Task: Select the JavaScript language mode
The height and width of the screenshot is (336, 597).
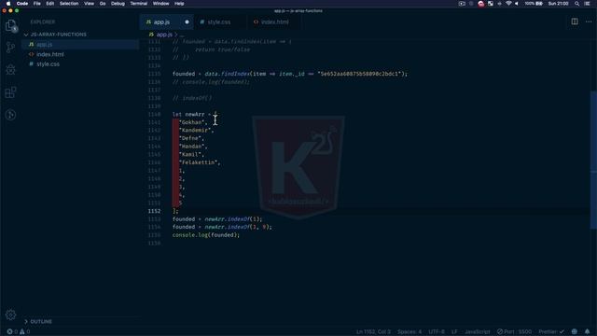Action: pos(477,331)
